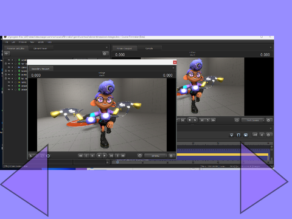Click the add animation set plus button
Viewport: 292px width, 219px height.
tap(7, 54)
